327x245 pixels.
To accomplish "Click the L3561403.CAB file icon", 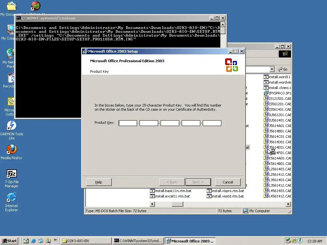I will coord(266,179).
